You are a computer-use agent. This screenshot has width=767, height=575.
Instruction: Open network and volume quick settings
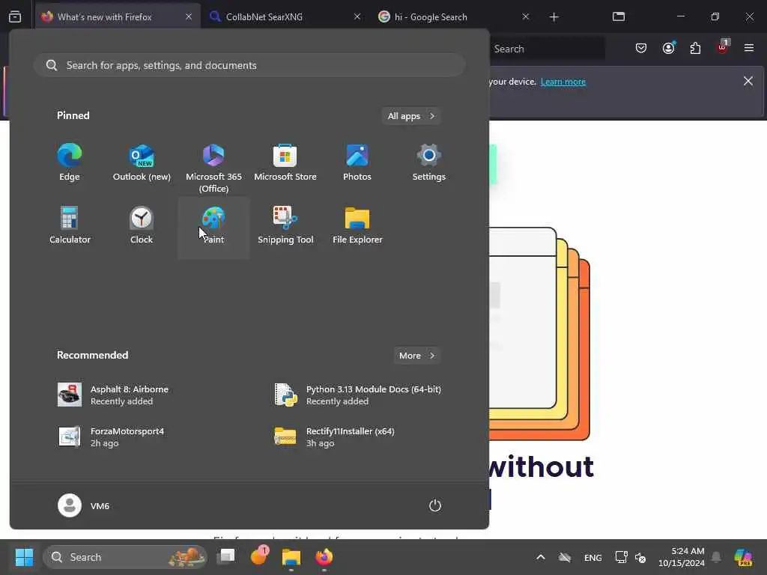(631, 557)
